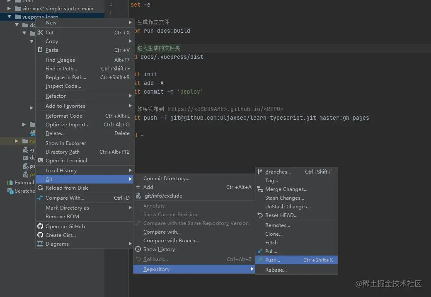431x297 pixels.
Task: Click the github.io URL in editor comment
Action: [x=225, y=109]
